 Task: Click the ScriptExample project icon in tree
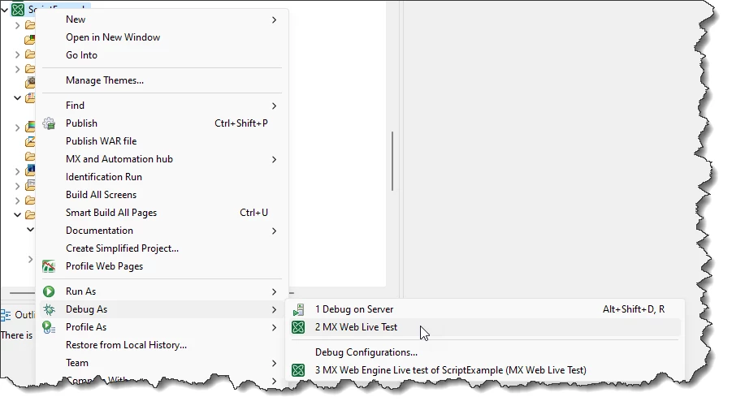tap(18, 9)
